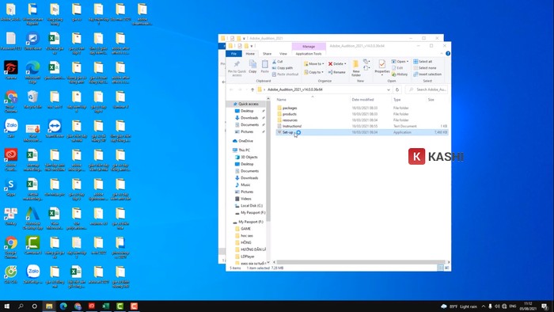Image resolution: width=554 pixels, height=312 pixels.
Task: Open the address bar history dropdown
Action: pos(389,89)
